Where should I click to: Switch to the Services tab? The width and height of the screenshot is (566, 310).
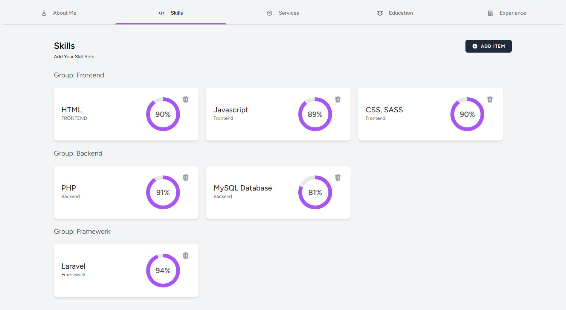coord(288,13)
